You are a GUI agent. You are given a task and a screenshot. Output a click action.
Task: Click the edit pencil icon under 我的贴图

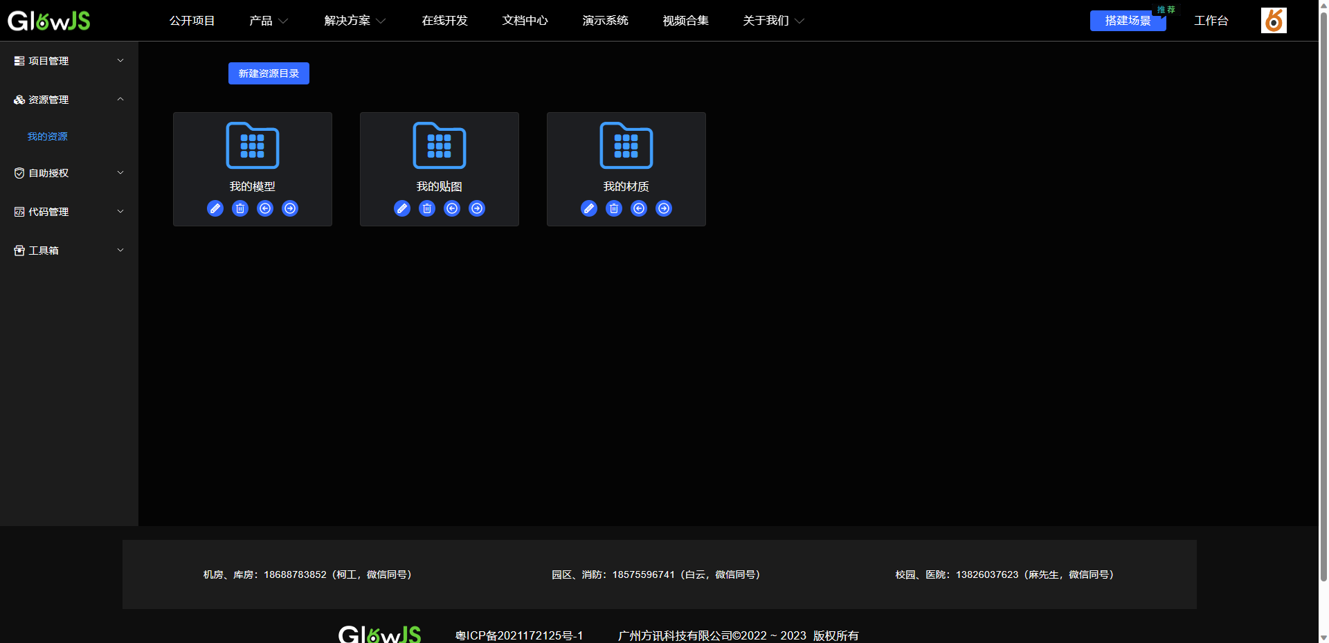(402, 208)
